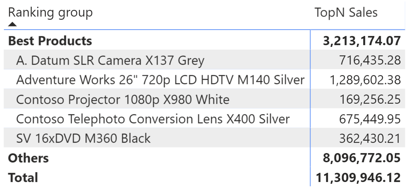Select the Total row label

pos(23,177)
